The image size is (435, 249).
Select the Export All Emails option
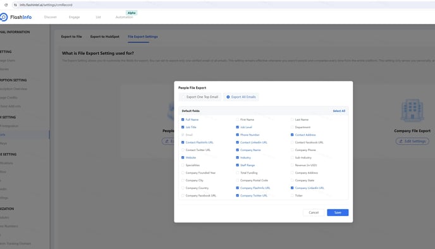point(241,97)
